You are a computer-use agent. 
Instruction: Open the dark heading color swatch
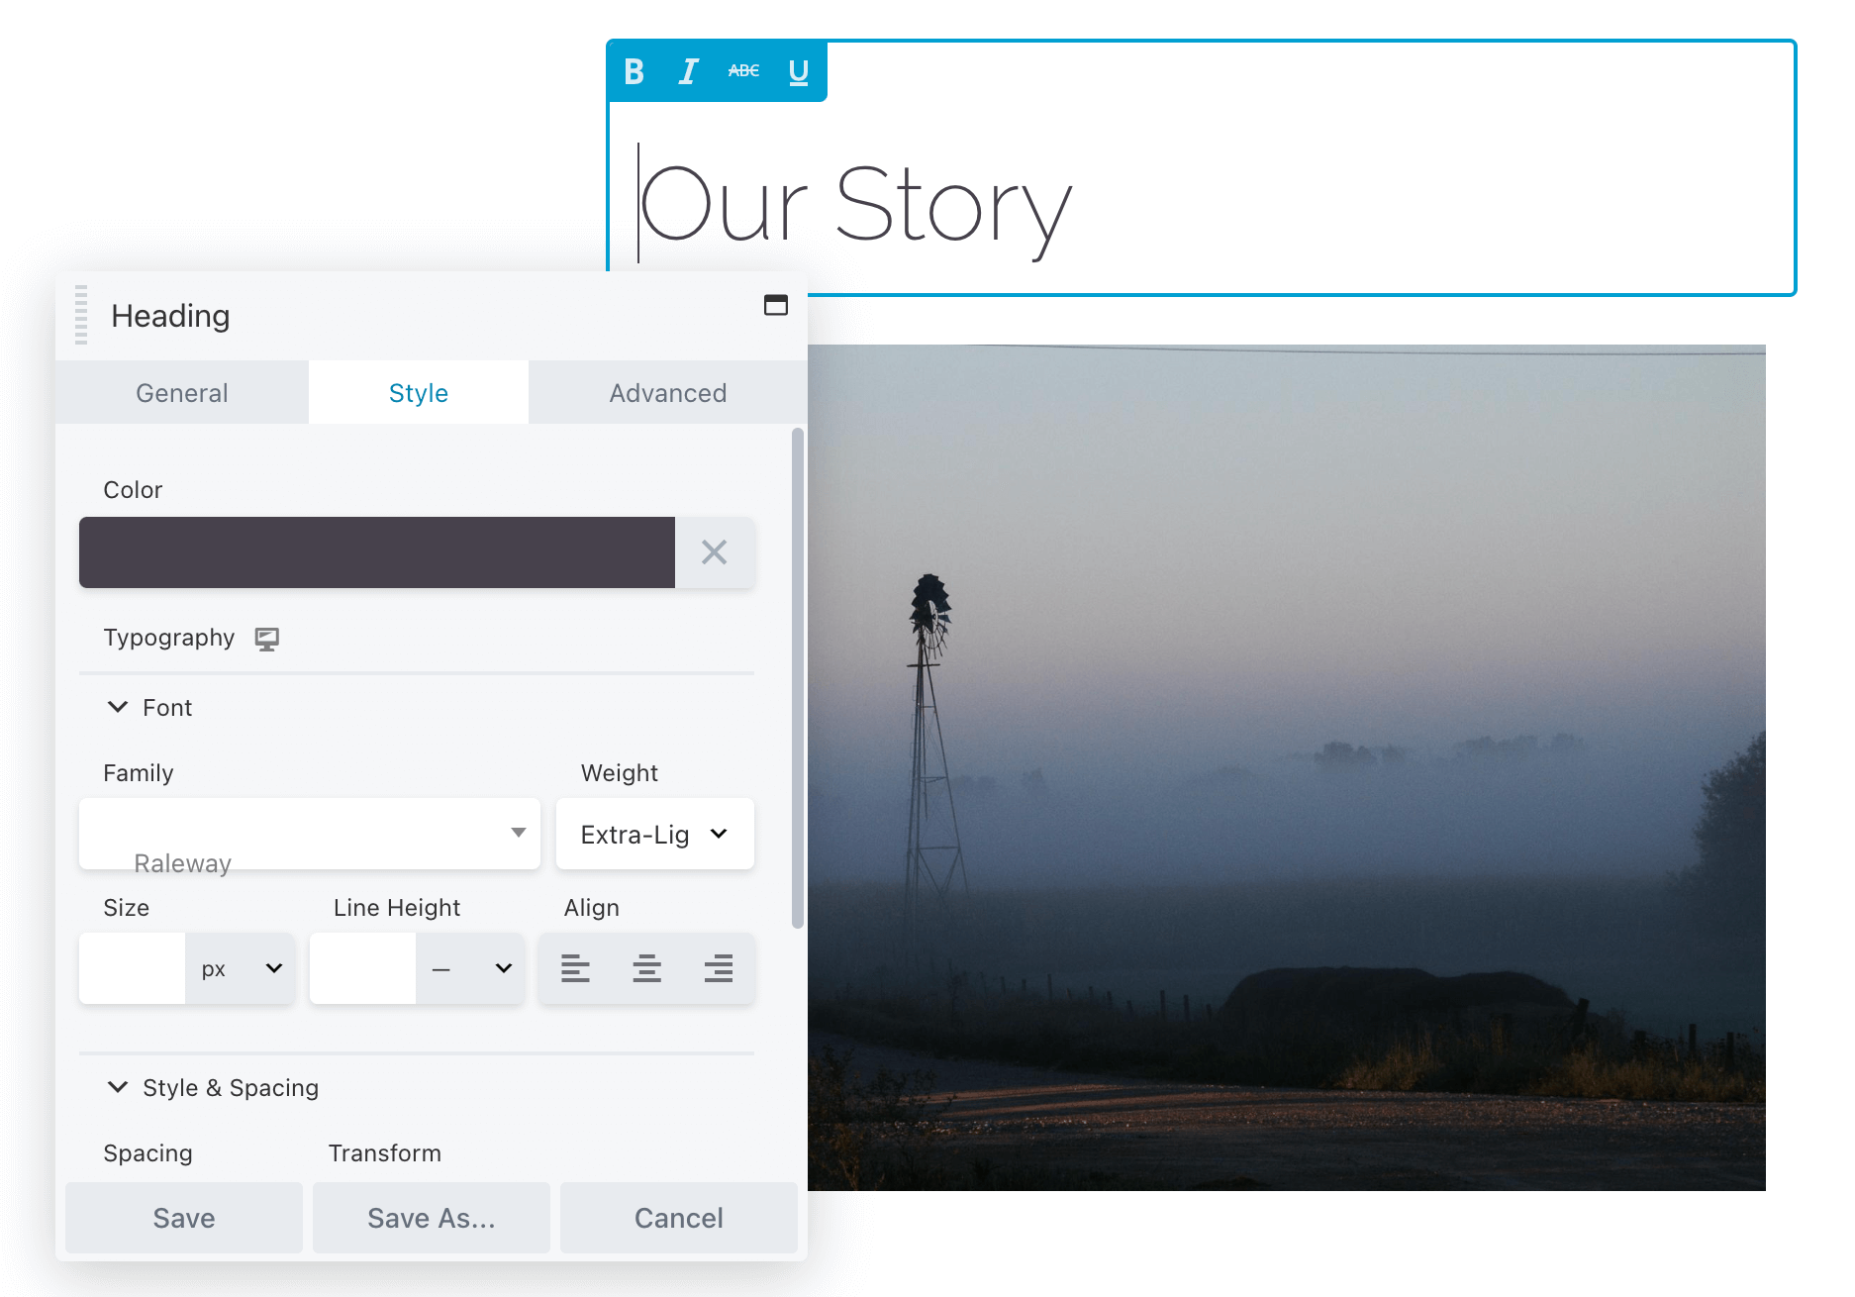tap(377, 552)
